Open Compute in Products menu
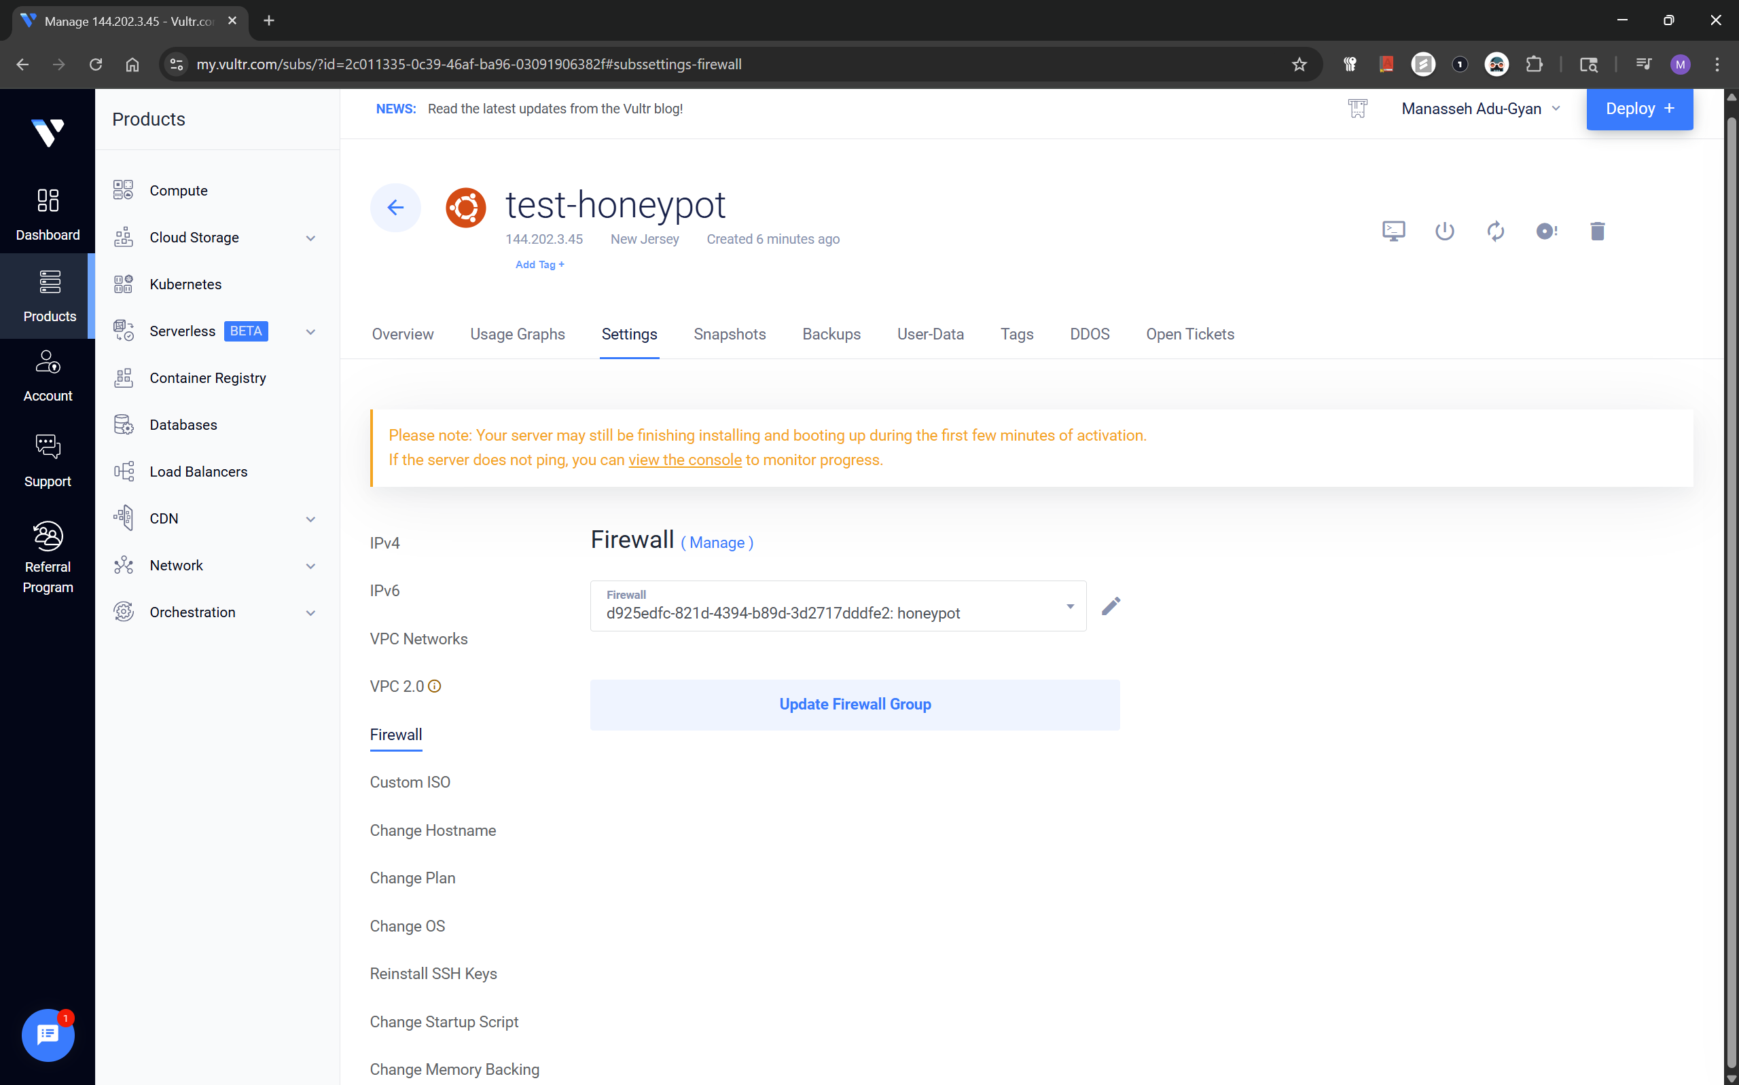 click(179, 191)
